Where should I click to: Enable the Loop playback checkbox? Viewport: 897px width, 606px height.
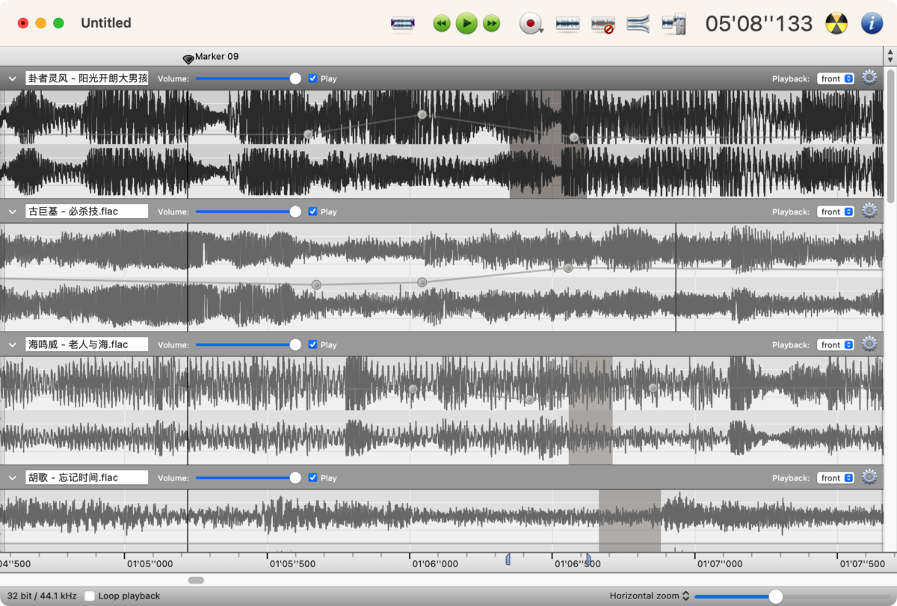[x=90, y=596]
